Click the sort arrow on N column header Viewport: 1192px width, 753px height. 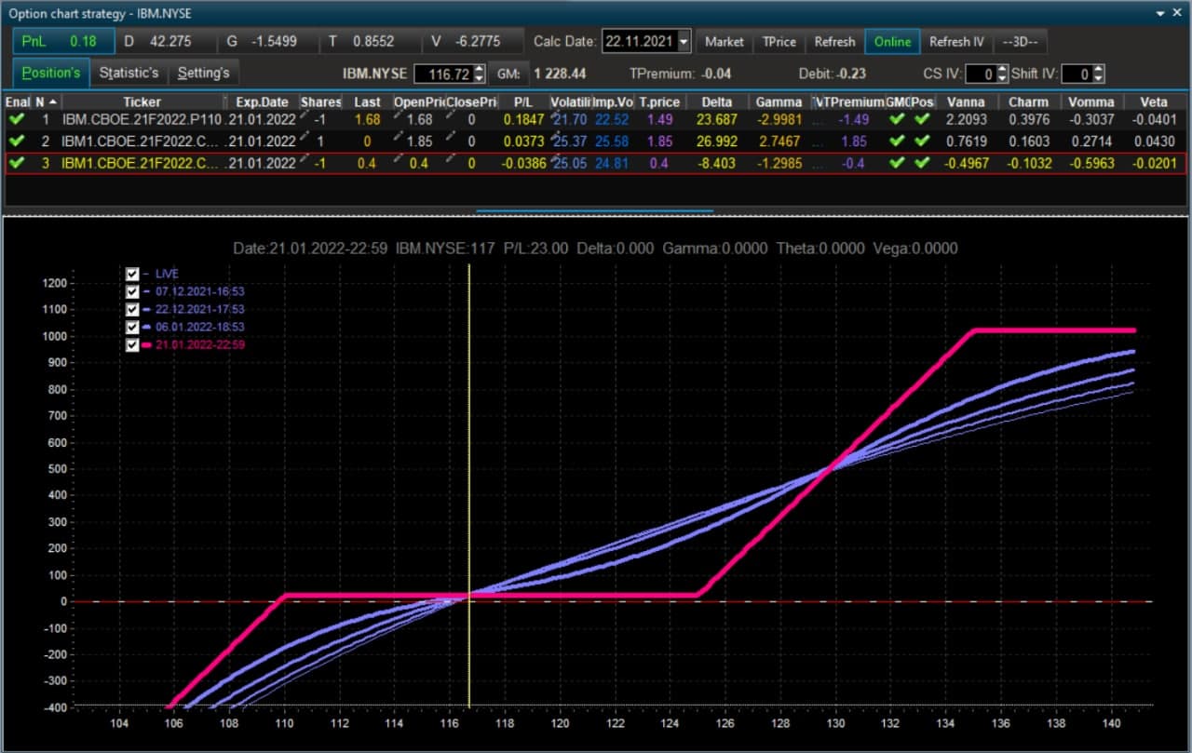point(53,101)
